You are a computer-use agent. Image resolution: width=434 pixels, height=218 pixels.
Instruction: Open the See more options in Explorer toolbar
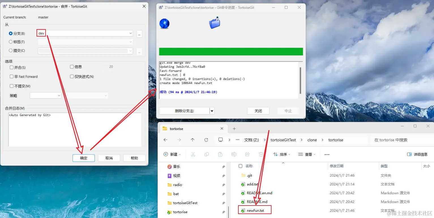(327, 155)
